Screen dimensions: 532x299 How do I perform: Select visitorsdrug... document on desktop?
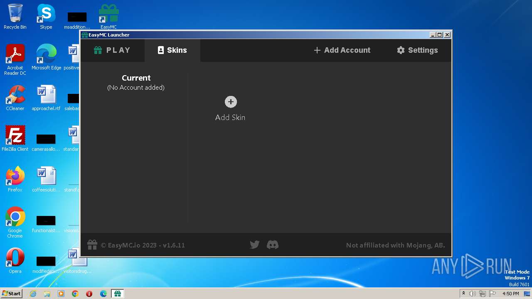(77, 261)
